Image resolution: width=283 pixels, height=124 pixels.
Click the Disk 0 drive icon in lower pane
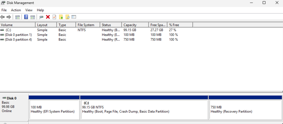click(x=4, y=98)
